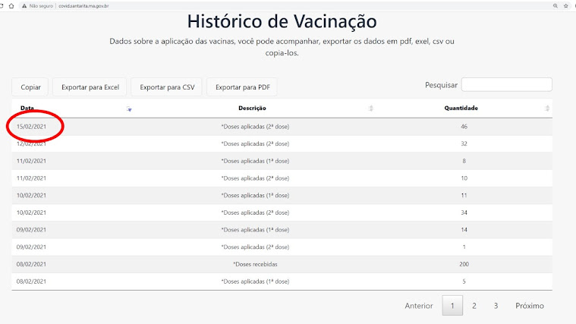Go to page 3 of the table

click(x=496, y=306)
